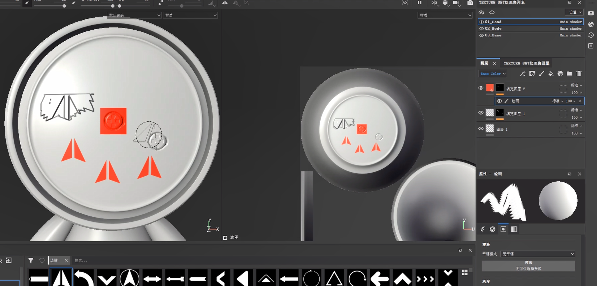Select the 03_Base texture set
Image resolution: width=597 pixels, height=286 pixels.
(x=493, y=35)
